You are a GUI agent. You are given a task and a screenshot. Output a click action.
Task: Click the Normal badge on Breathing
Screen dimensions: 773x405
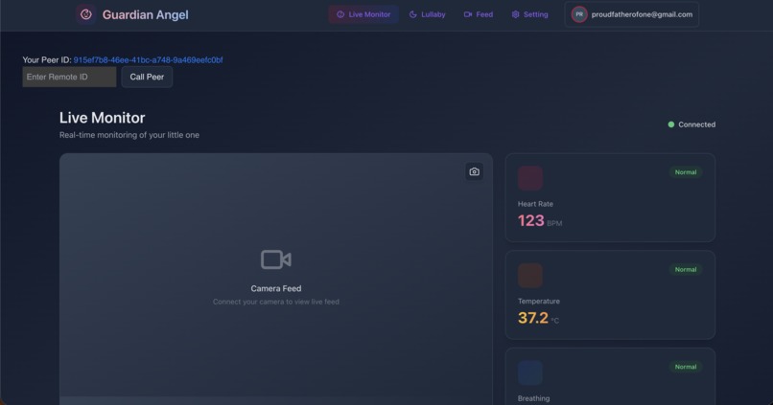[x=686, y=367]
